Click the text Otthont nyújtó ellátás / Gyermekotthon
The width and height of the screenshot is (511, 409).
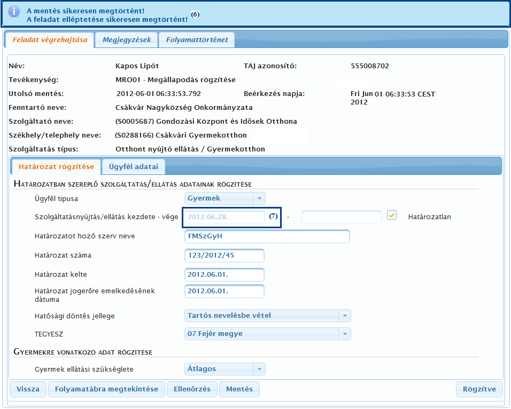(190, 149)
